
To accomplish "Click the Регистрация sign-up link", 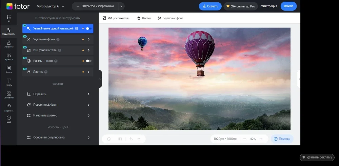I will coord(268,6).
